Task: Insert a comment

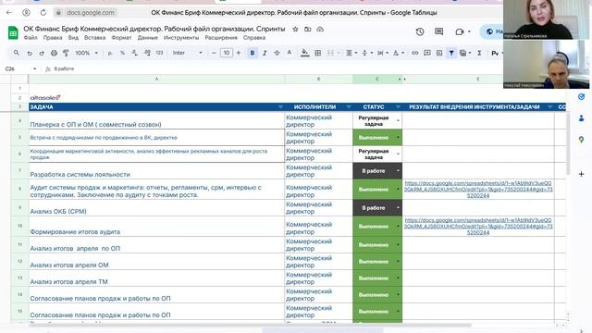Action: pyautogui.click(x=427, y=54)
